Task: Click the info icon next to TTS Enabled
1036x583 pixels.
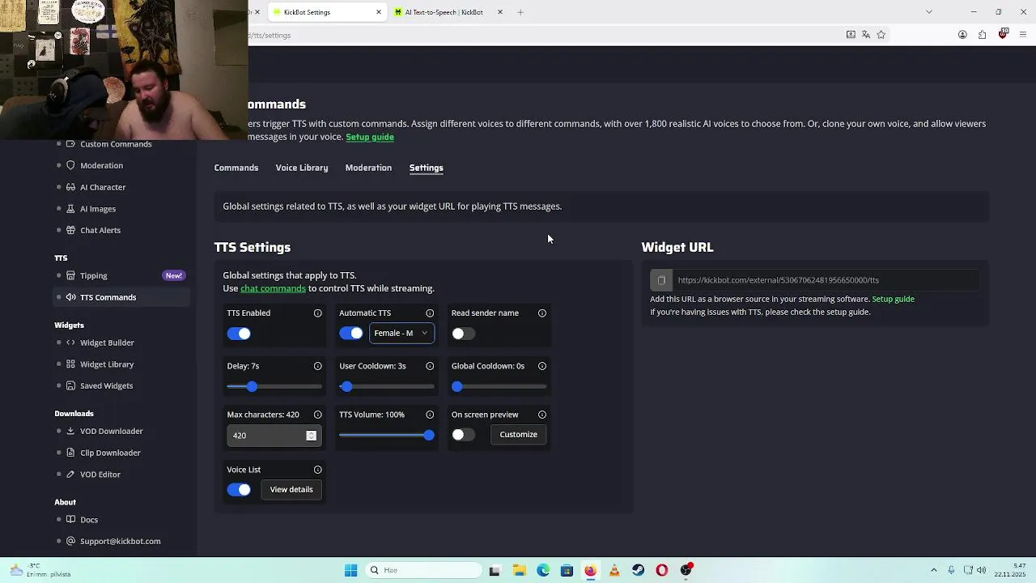Action: [x=317, y=313]
